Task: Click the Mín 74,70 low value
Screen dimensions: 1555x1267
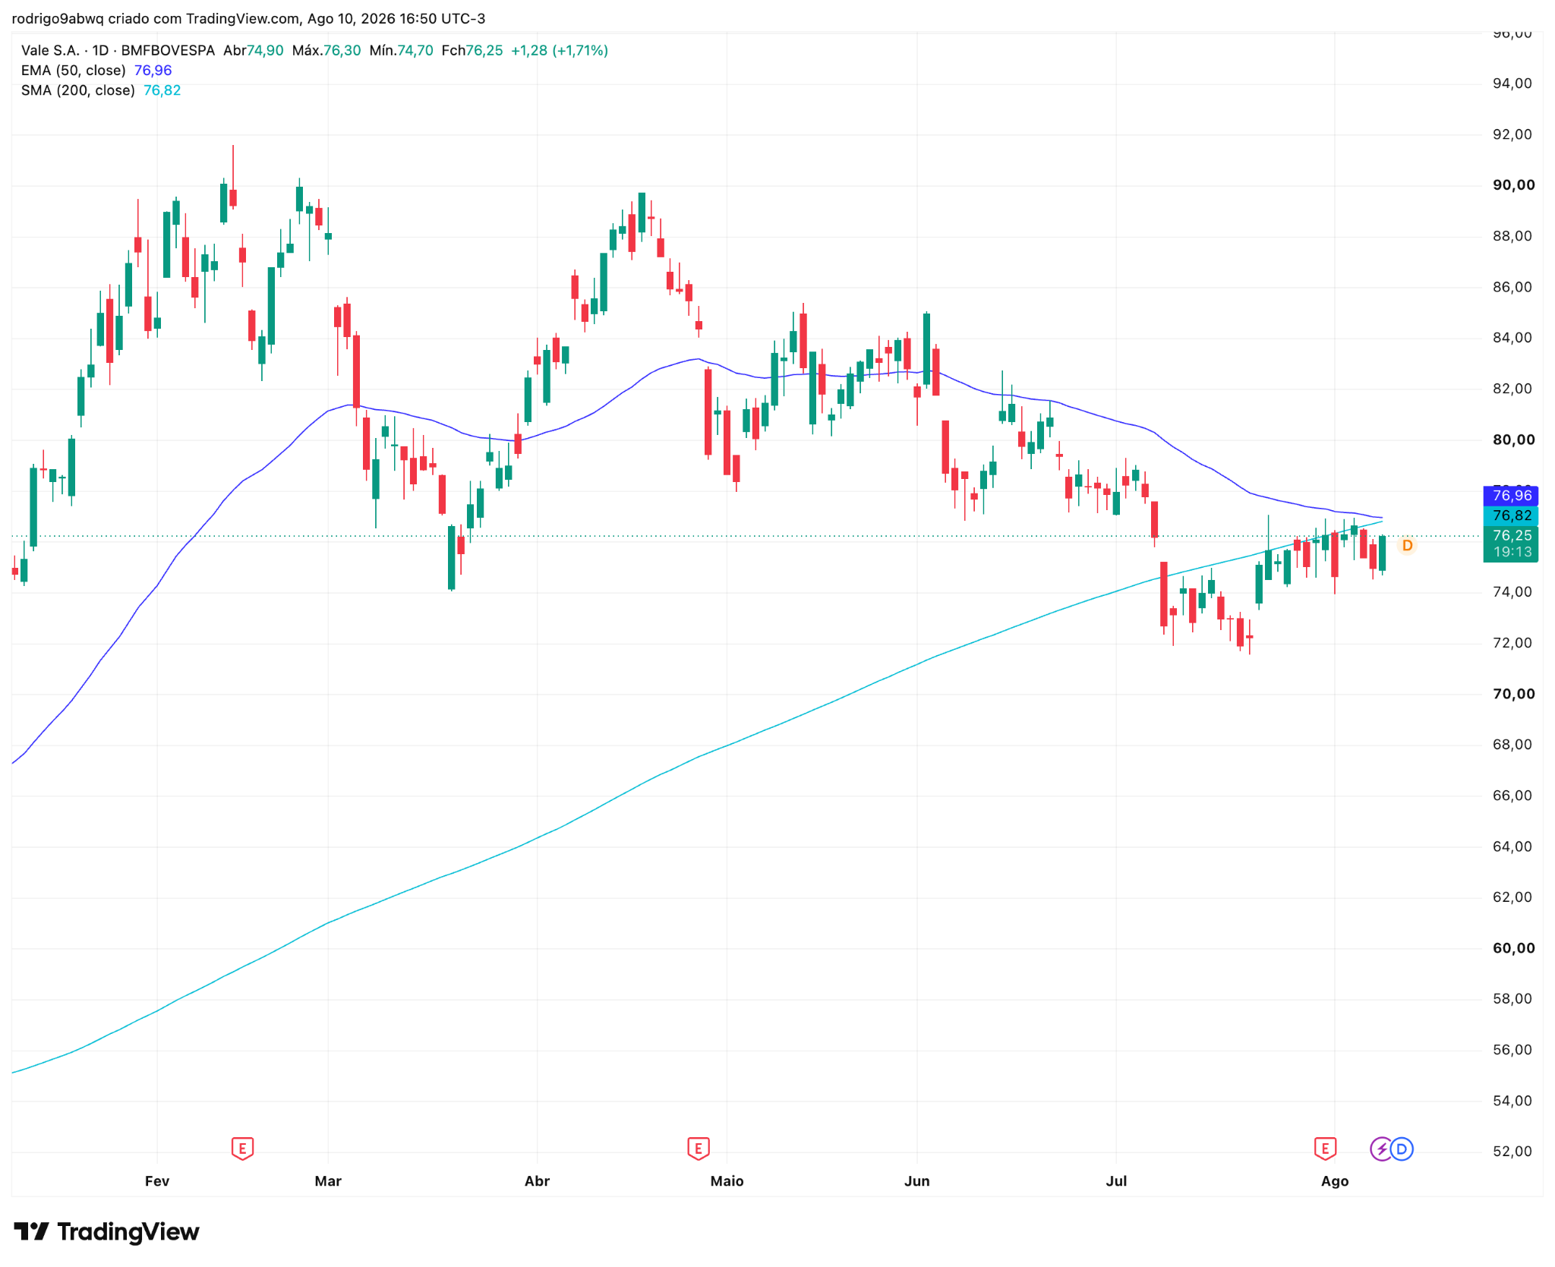Action: click(401, 51)
